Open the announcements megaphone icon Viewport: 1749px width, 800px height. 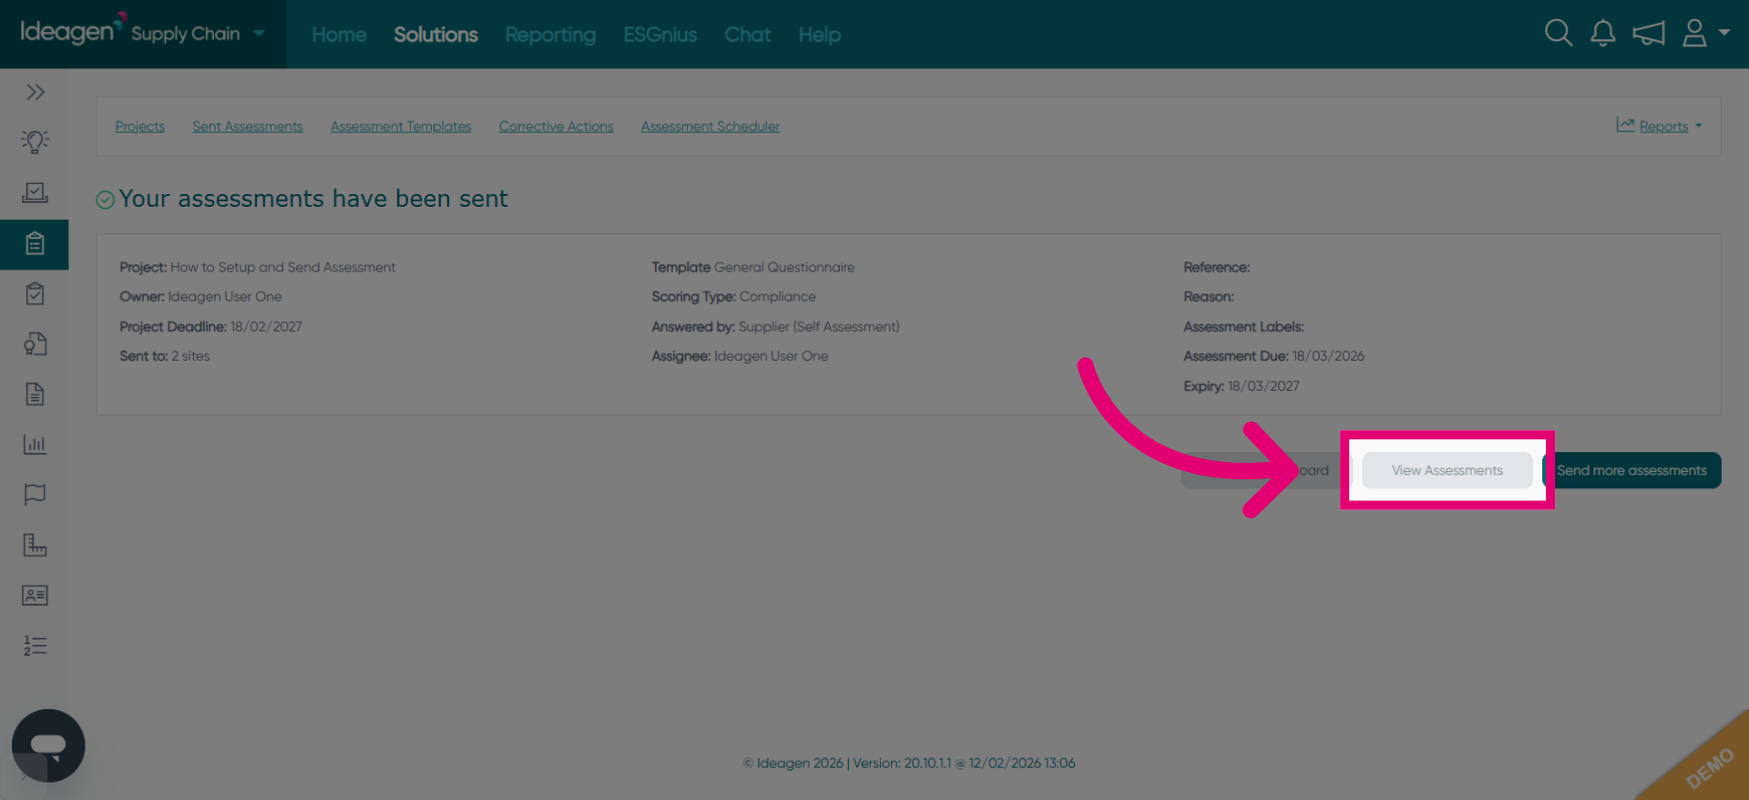(1649, 34)
